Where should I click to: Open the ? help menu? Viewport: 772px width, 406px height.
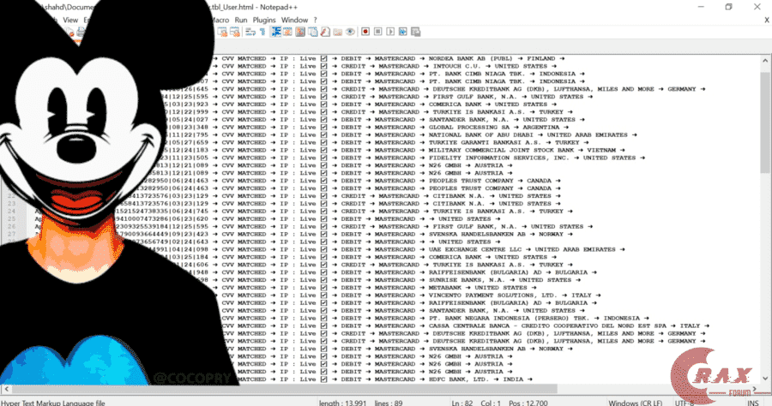(x=315, y=21)
